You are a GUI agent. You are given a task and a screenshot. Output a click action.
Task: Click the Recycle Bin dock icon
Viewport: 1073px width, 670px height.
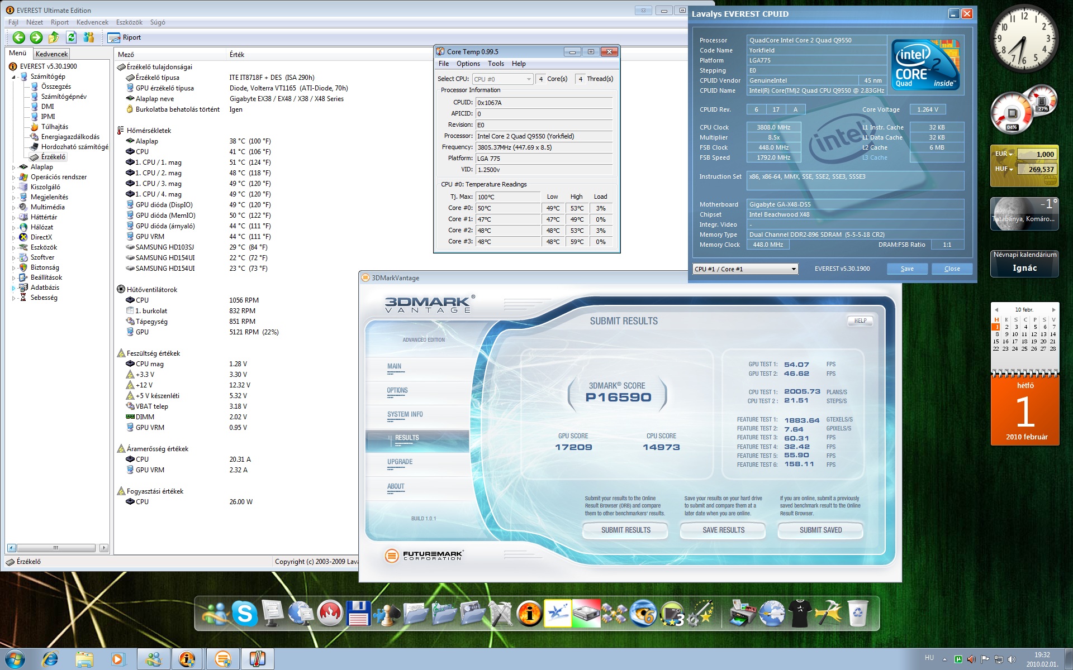(857, 614)
